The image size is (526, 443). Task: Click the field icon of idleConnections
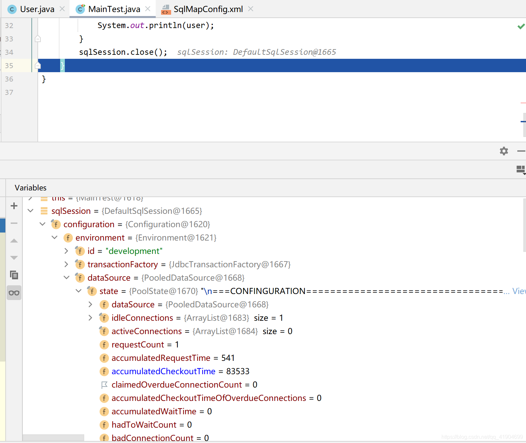pos(104,318)
